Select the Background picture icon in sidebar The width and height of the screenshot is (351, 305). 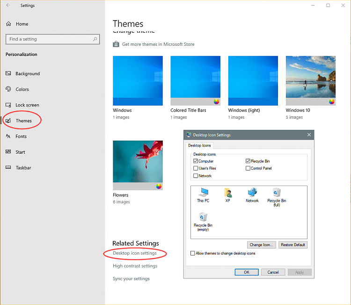8,73
